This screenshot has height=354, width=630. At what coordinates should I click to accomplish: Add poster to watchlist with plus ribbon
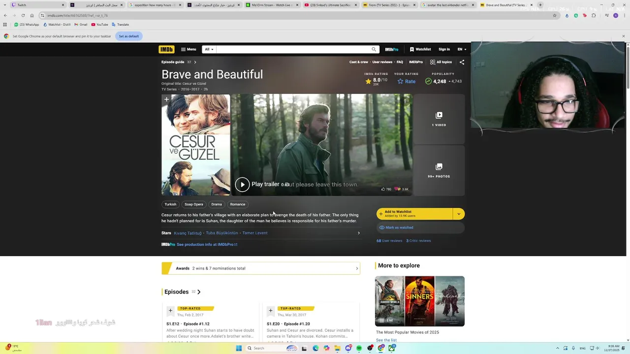click(x=166, y=100)
